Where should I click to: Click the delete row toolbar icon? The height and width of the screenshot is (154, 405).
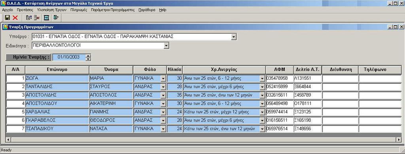point(37,18)
